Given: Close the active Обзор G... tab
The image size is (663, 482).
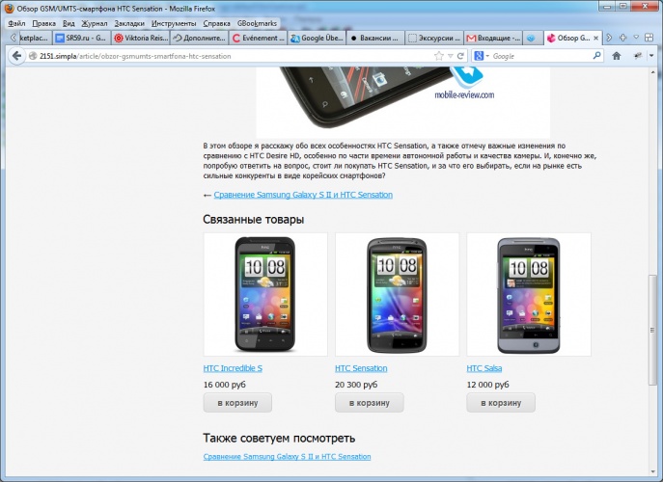Looking at the screenshot, I should (595, 38).
